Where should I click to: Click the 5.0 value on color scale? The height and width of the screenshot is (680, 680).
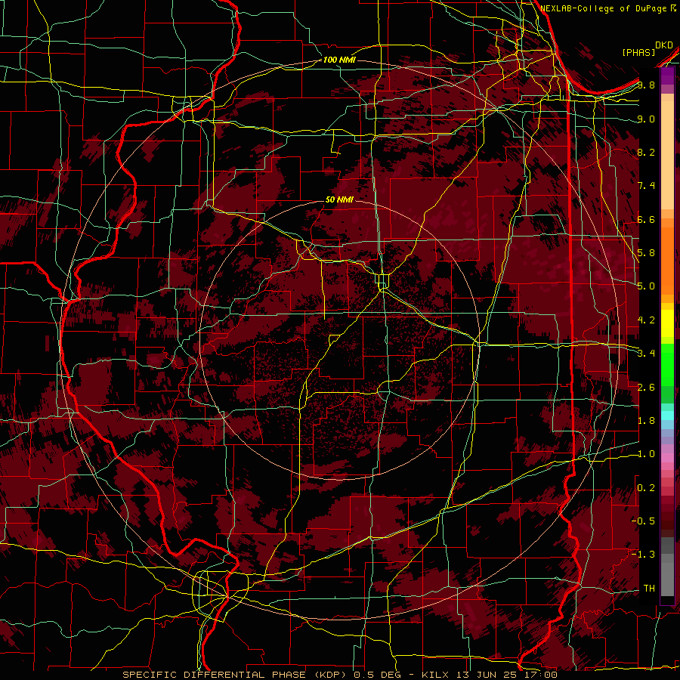[x=646, y=286]
